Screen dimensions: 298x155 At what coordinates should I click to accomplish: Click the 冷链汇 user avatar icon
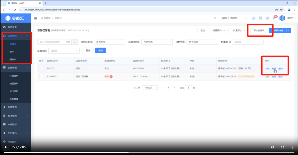click(282, 18)
